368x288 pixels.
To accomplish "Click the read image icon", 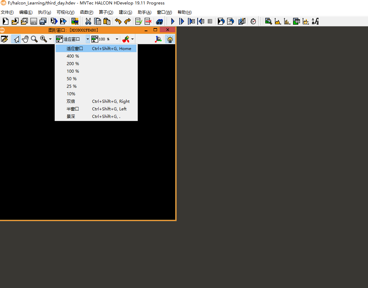I will (75, 21).
